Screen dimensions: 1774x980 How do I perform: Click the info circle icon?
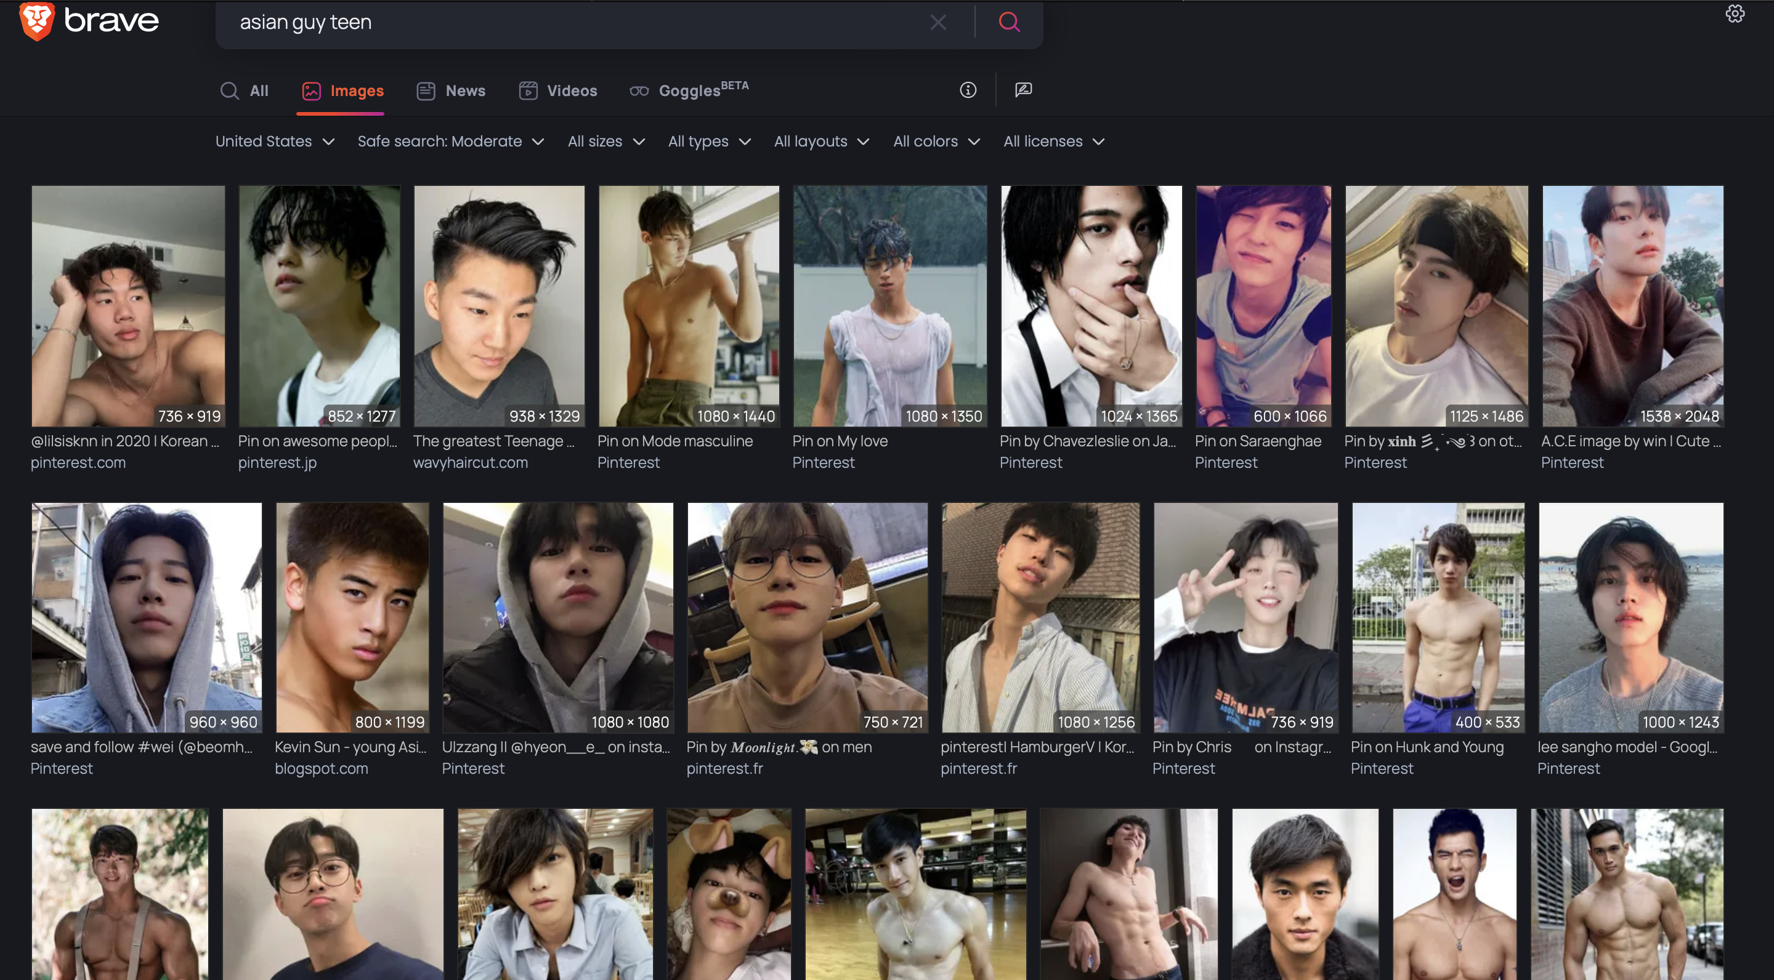(968, 90)
